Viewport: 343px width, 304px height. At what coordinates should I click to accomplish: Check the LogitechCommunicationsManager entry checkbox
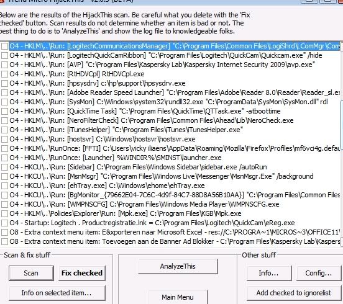pos(4,46)
